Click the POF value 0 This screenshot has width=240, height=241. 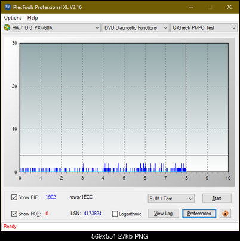click(47, 214)
